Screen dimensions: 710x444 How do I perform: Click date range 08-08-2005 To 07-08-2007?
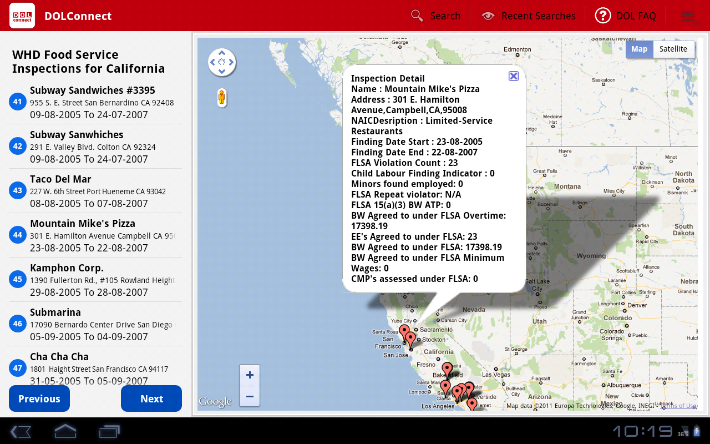(89, 204)
